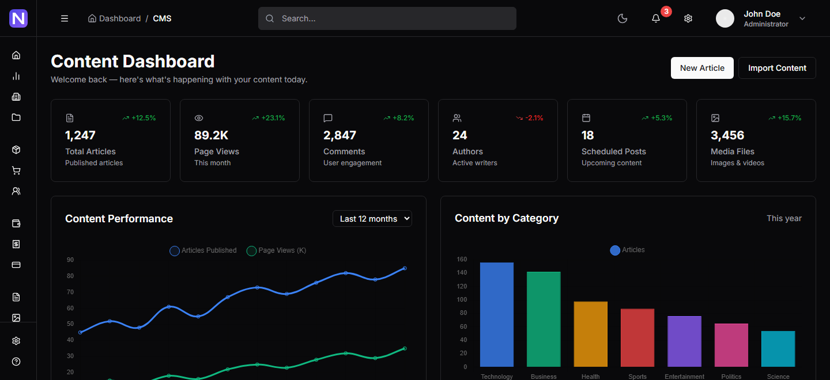Click the New Article button
This screenshot has height=380, width=830.
coord(702,68)
